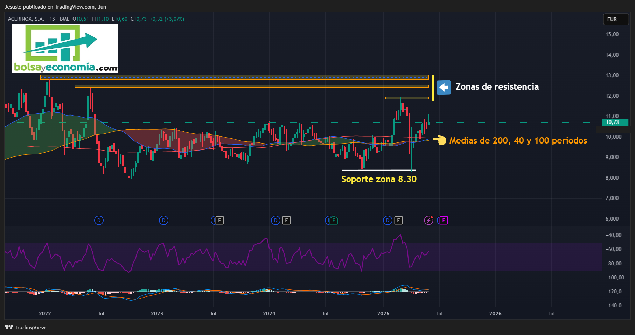This screenshot has height=335, width=635.
Task: Click the dividend D marker near 2023
Action: coord(163,220)
